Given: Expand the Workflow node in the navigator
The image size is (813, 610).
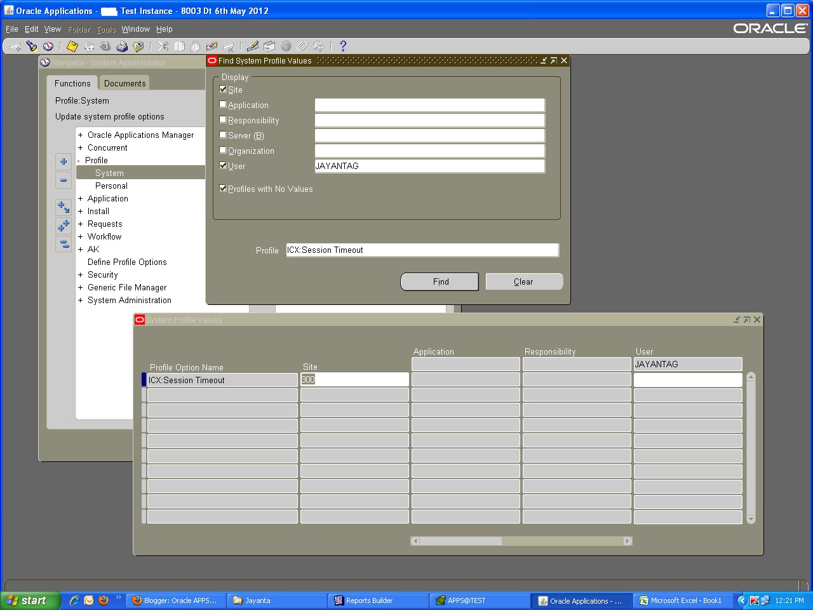Looking at the screenshot, I should [x=80, y=236].
